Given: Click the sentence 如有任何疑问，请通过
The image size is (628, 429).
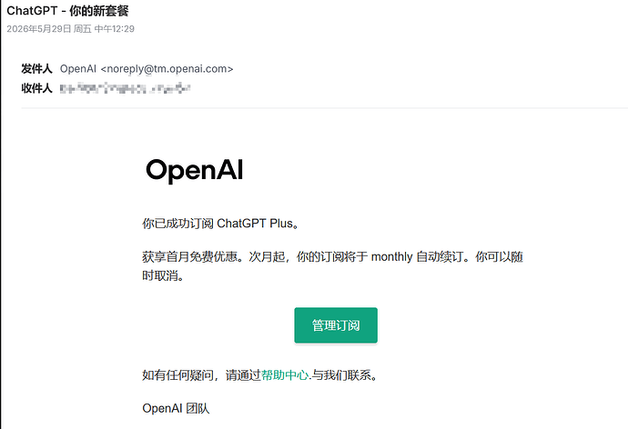Looking at the screenshot, I should click(201, 375).
